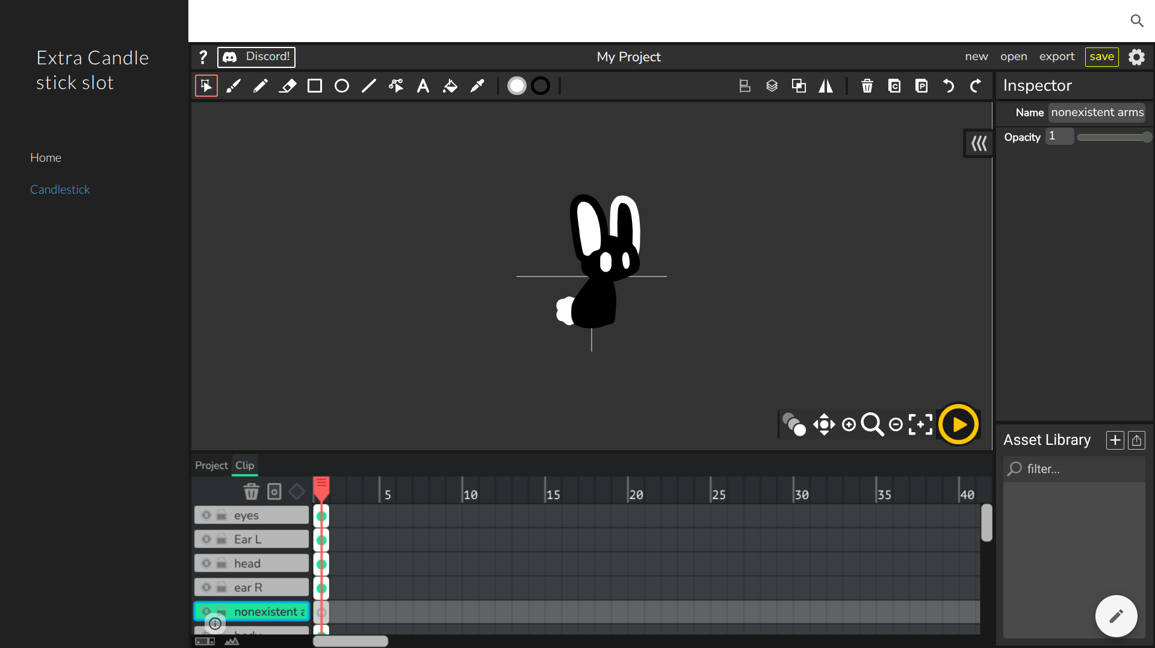Click the white fill color swatch
Screen dimensions: 1155x648
[x=516, y=86]
